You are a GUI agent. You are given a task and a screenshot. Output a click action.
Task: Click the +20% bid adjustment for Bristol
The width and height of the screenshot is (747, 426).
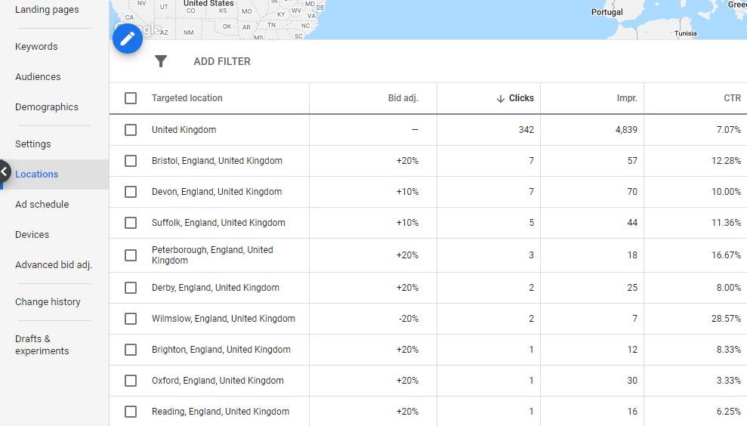(407, 161)
